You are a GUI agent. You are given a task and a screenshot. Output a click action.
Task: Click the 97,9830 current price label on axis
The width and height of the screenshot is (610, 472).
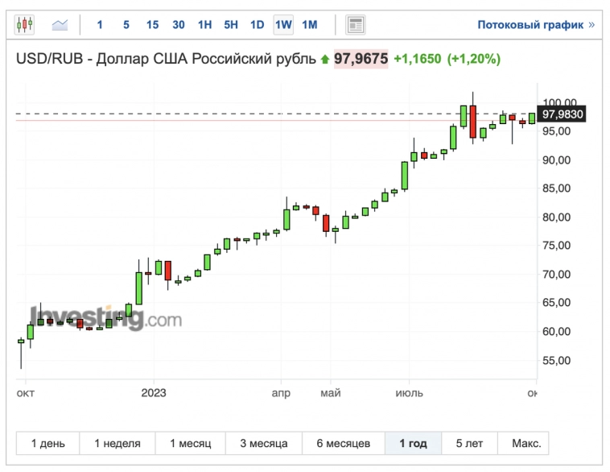(x=563, y=114)
